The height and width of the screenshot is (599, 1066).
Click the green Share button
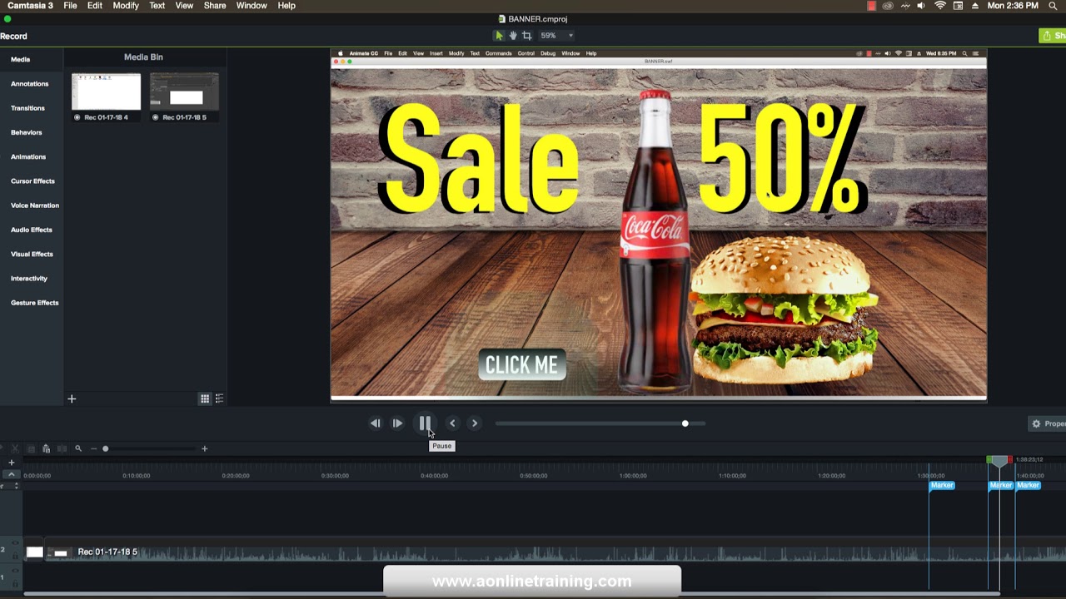[1054, 36]
